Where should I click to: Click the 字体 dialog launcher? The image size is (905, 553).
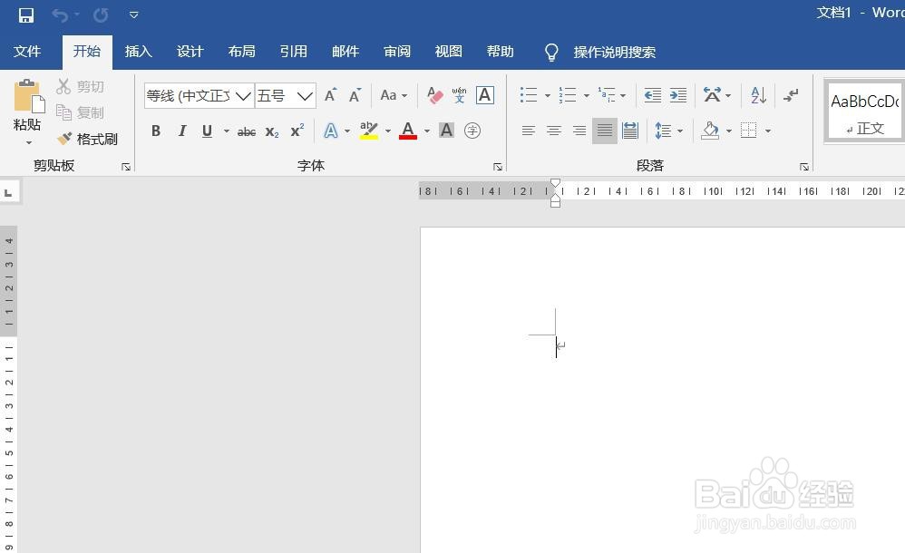click(x=497, y=166)
